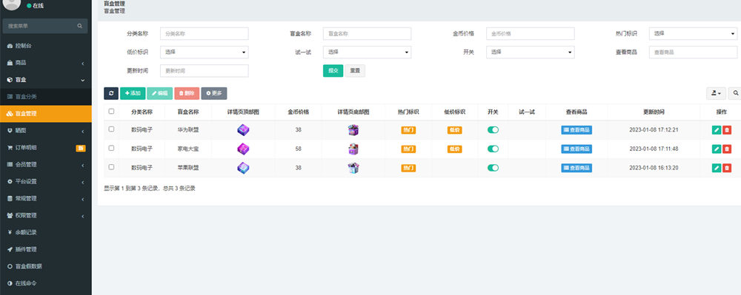
Task: Toggle the 开关 switch for 华为联盟
Action: (493, 130)
